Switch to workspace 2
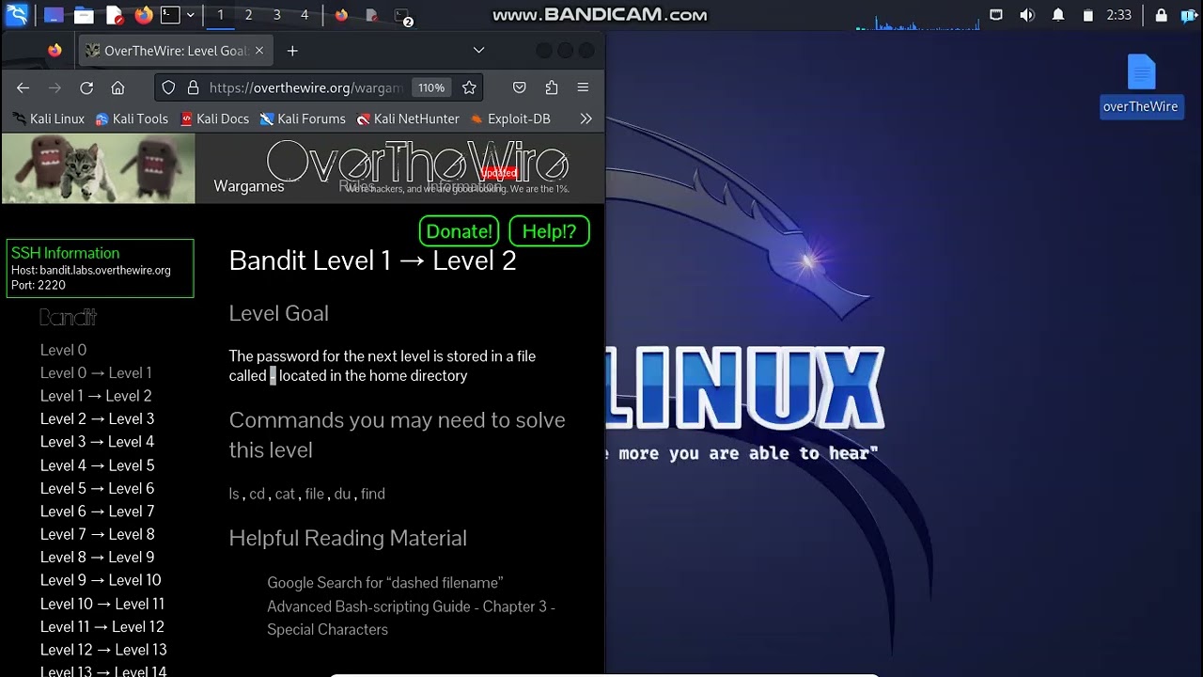The width and height of the screenshot is (1203, 677). (248, 15)
